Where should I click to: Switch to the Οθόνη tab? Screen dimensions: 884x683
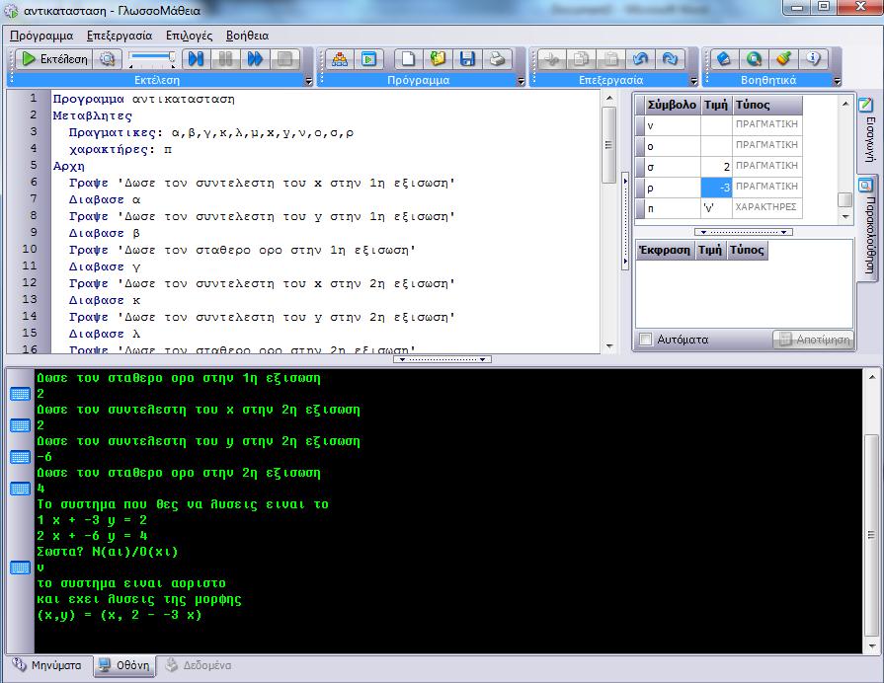tap(125, 665)
